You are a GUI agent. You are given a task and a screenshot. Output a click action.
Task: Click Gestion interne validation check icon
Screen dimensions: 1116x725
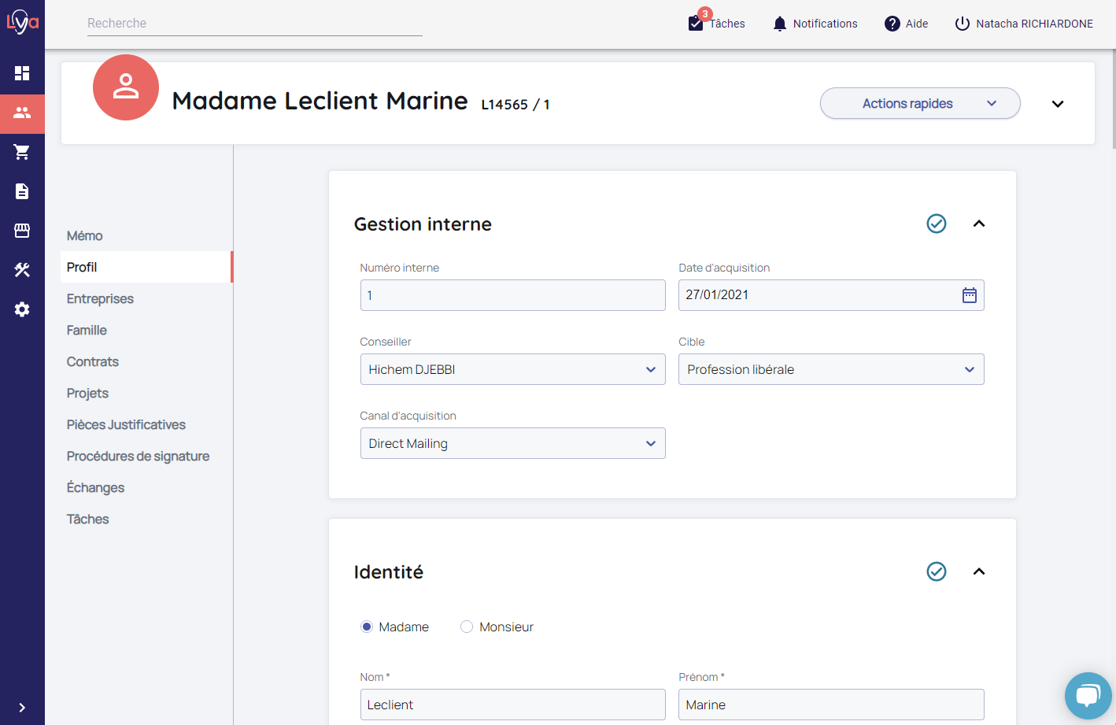point(937,224)
